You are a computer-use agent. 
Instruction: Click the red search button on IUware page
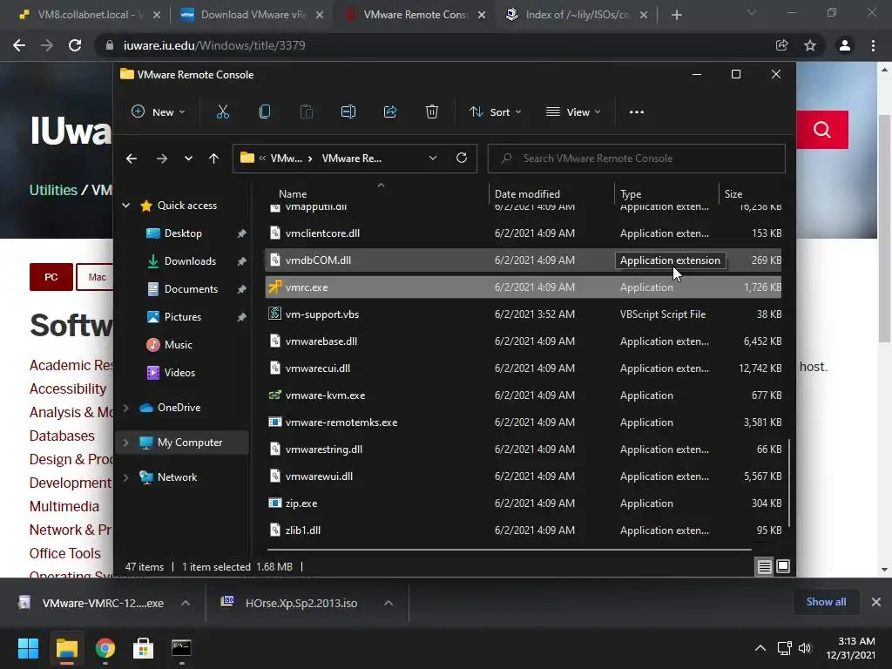tap(822, 130)
